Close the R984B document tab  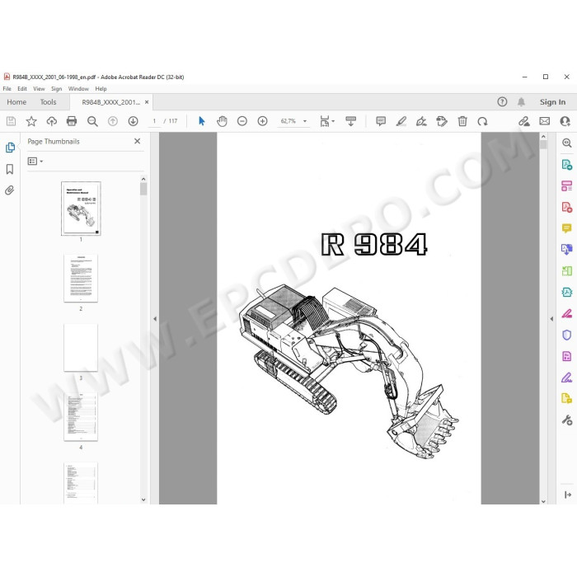tap(147, 102)
